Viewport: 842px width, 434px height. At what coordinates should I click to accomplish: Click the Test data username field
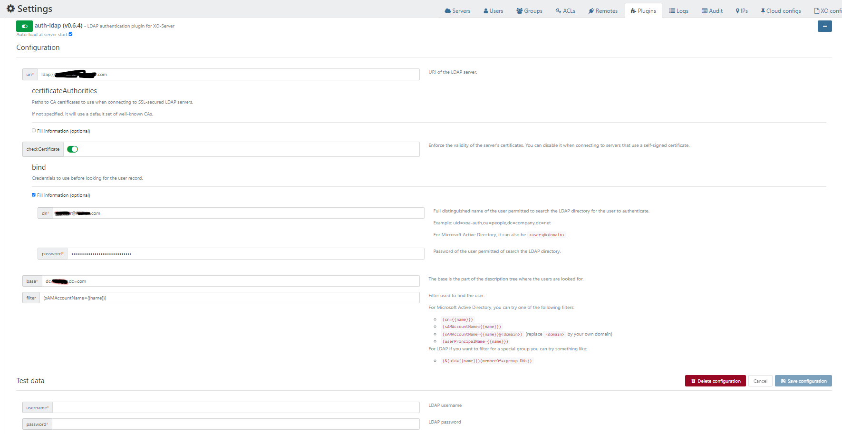click(x=236, y=408)
